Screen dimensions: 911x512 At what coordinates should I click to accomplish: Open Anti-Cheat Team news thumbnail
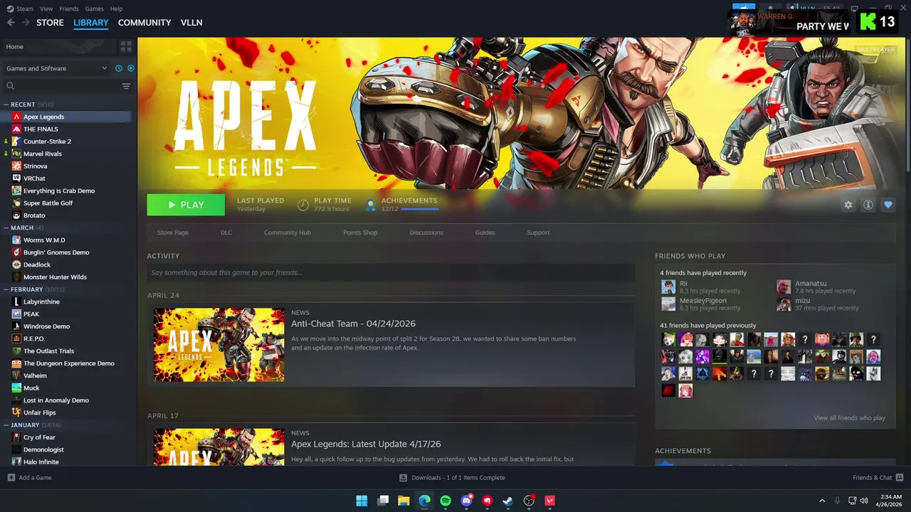tap(219, 345)
